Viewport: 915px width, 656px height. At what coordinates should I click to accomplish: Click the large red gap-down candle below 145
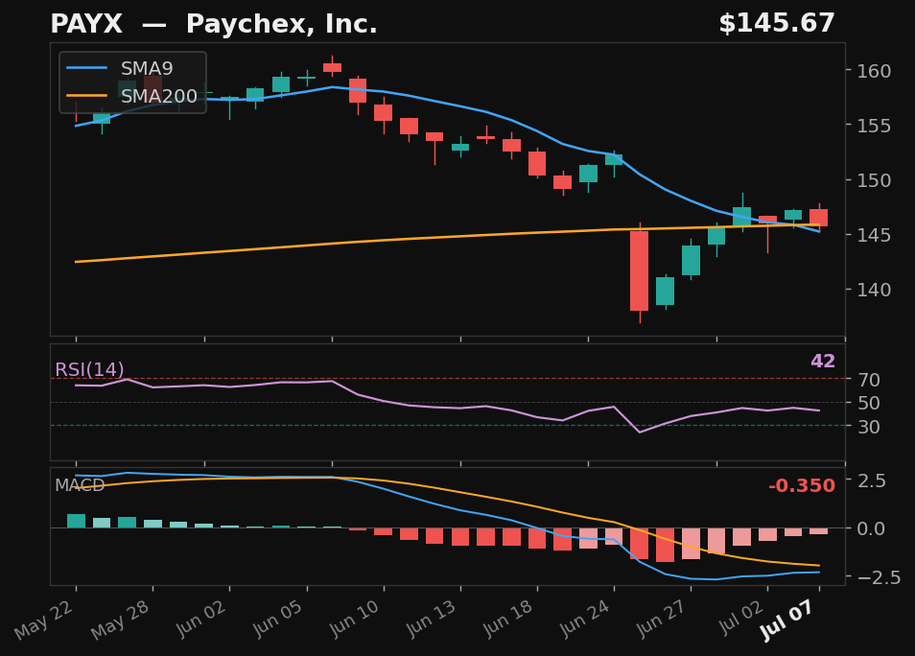click(x=640, y=270)
